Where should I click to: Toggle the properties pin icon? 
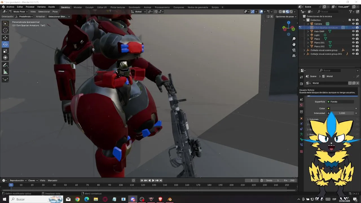358,76
